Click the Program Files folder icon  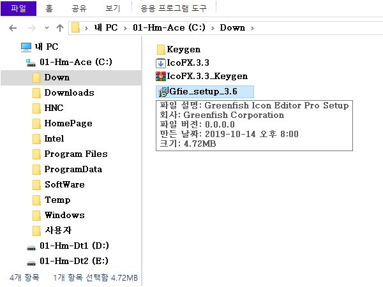click(x=36, y=154)
